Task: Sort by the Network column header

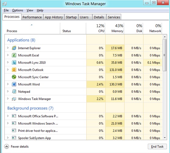Action: pyautogui.click(x=153, y=28)
